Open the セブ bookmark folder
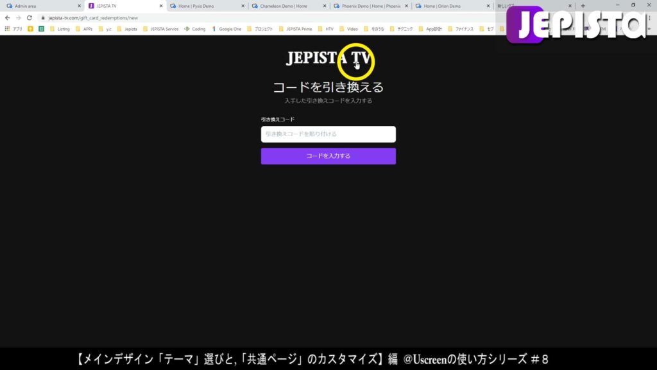 (x=486, y=29)
